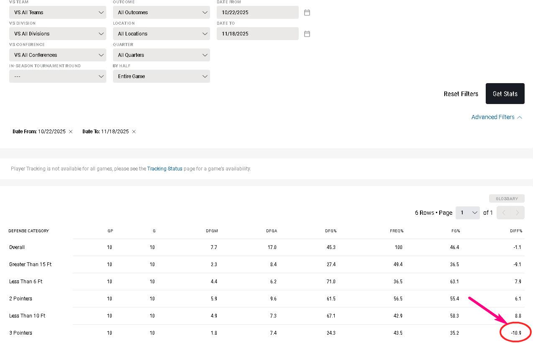Remove the Date From filter chip
Image resolution: width=533 pixels, height=343 pixels.
pyautogui.click(x=71, y=132)
